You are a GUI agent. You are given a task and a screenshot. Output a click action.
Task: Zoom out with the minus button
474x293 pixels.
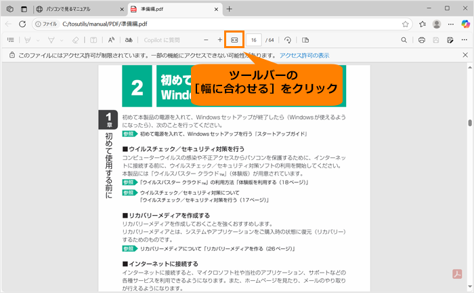pyautogui.click(x=206, y=40)
